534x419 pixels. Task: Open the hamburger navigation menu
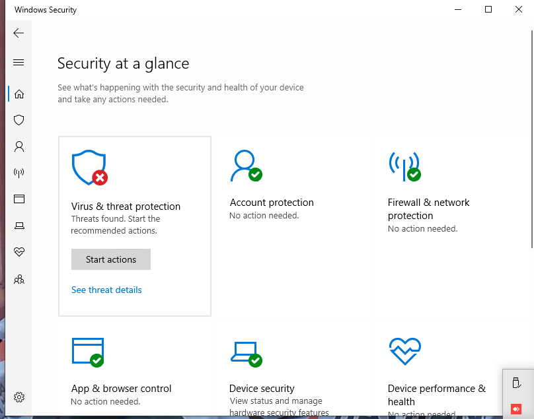[x=19, y=62]
